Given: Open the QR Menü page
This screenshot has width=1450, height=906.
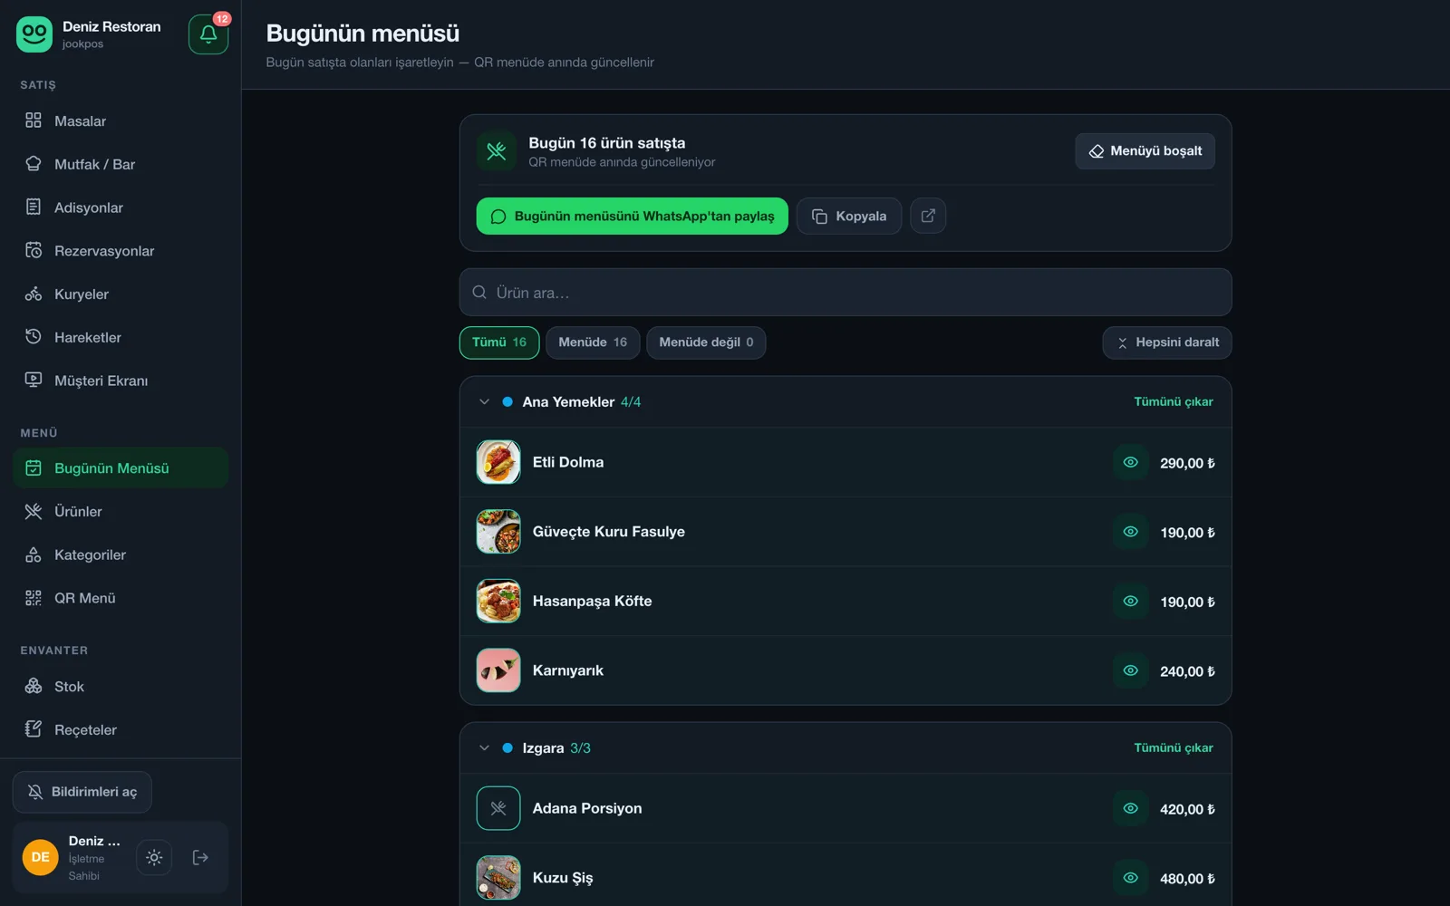Looking at the screenshot, I should [121, 598].
